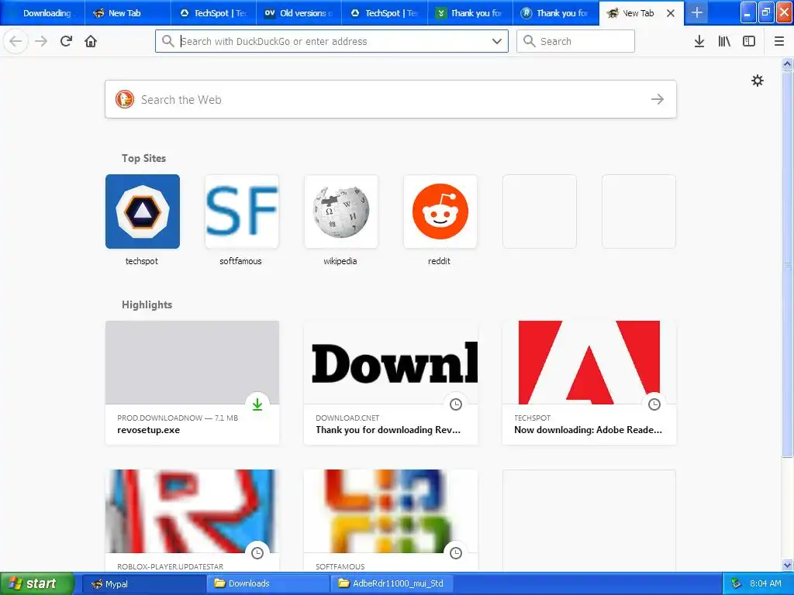Image resolution: width=794 pixels, height=595 pixels.
Task: Click the Search the Web field
Action: pyautogui.click(x=391, y=99)
